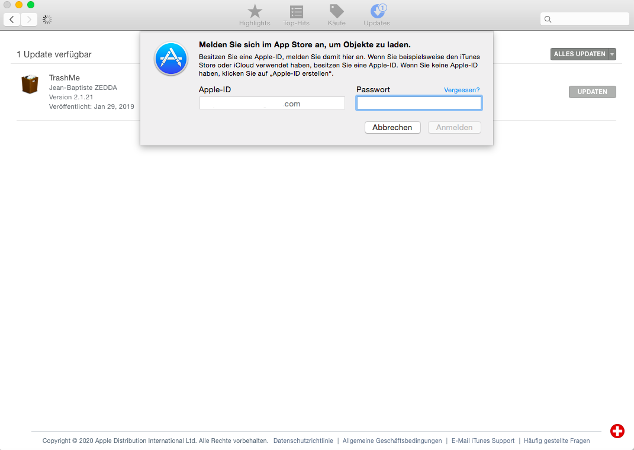The image size is (634, 450).
Task: Focus the Apple-ID input field
Action: click(x=272, y=103)
